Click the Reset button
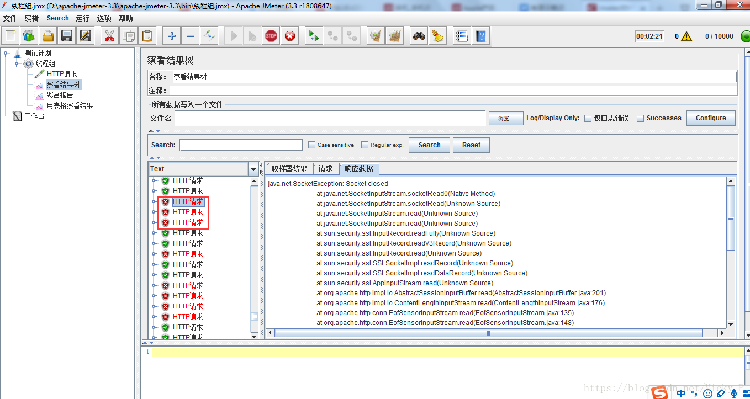This screenshot has height=399, width=750. coord(471,145)
